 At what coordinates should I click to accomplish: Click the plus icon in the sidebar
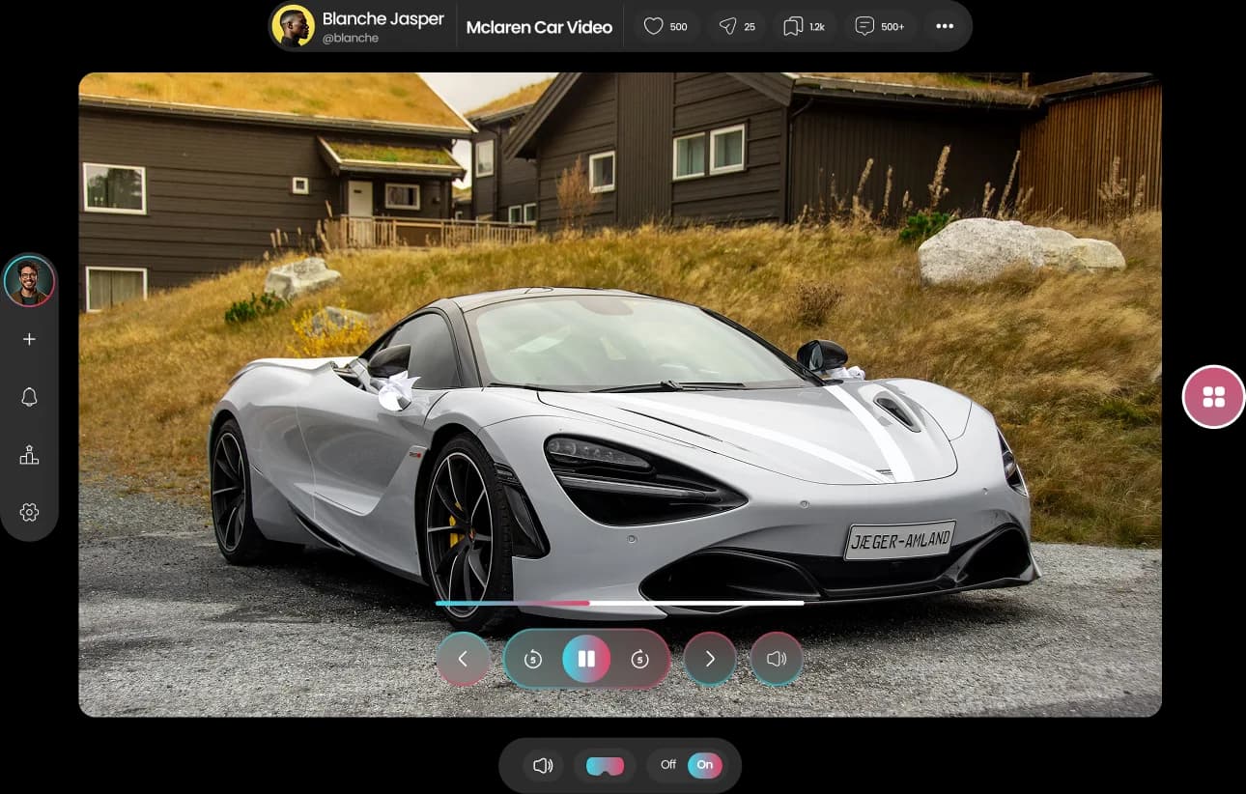click(x=29, y=339)
